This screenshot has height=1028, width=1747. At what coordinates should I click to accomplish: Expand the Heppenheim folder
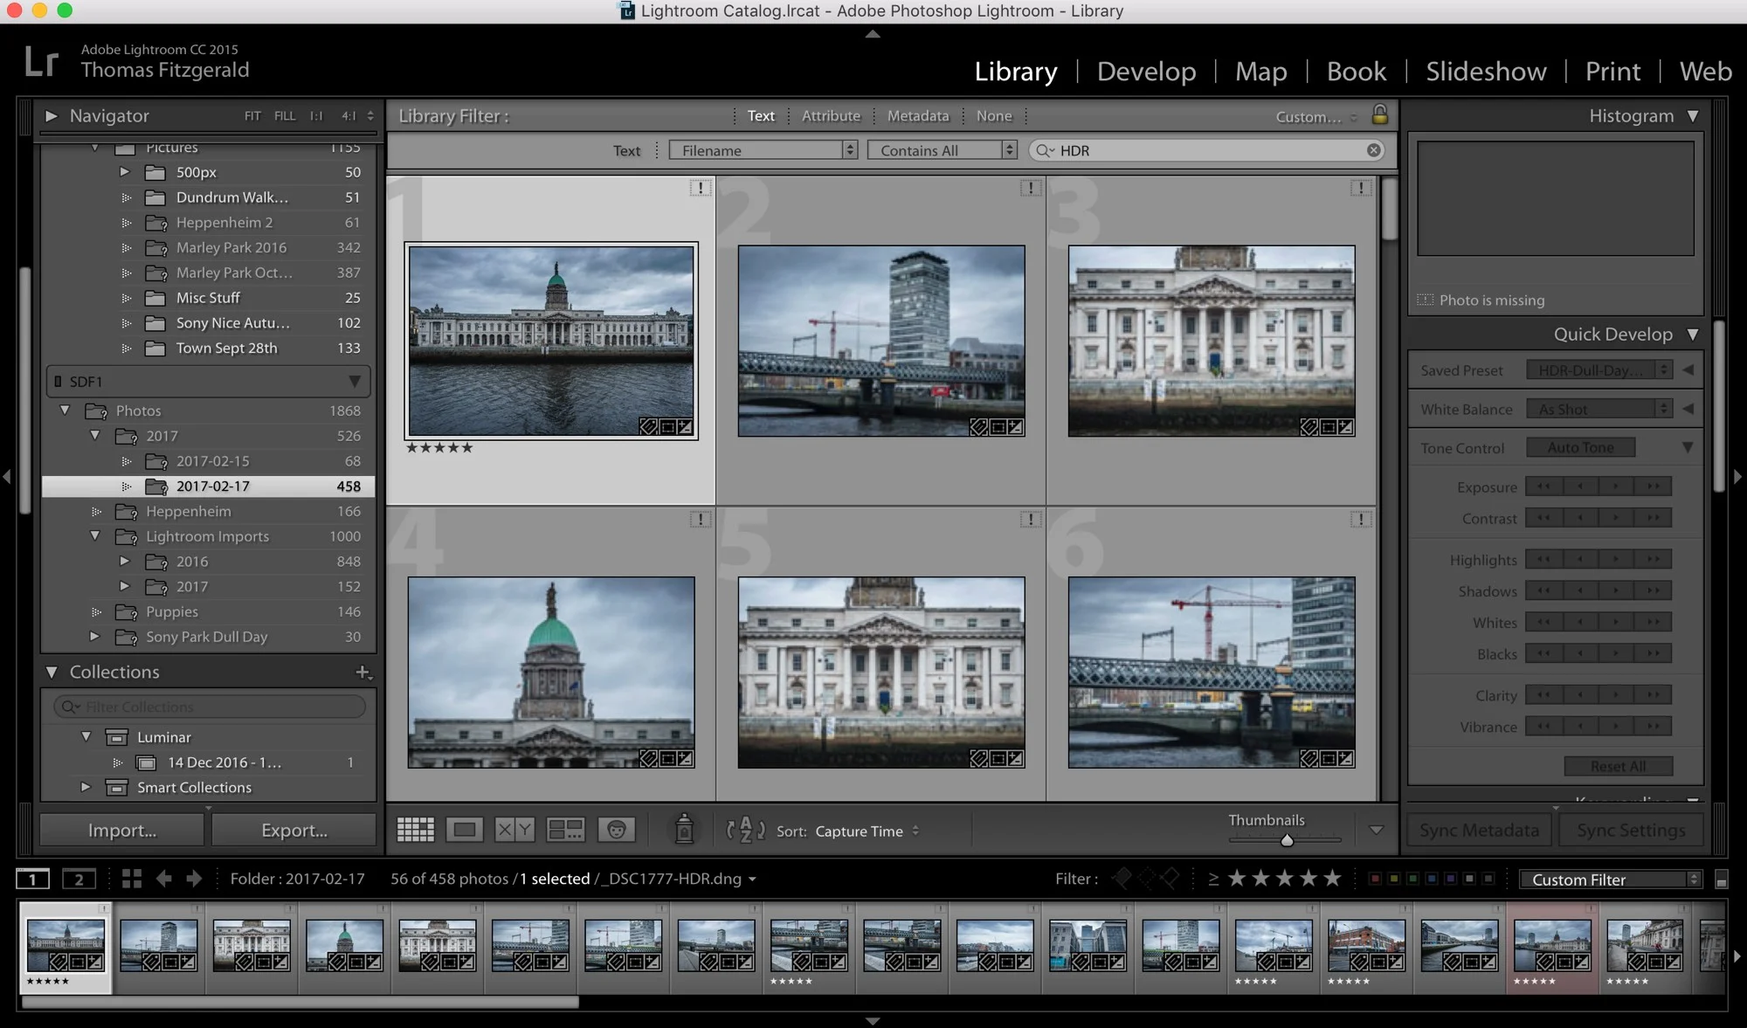point(96,512)
